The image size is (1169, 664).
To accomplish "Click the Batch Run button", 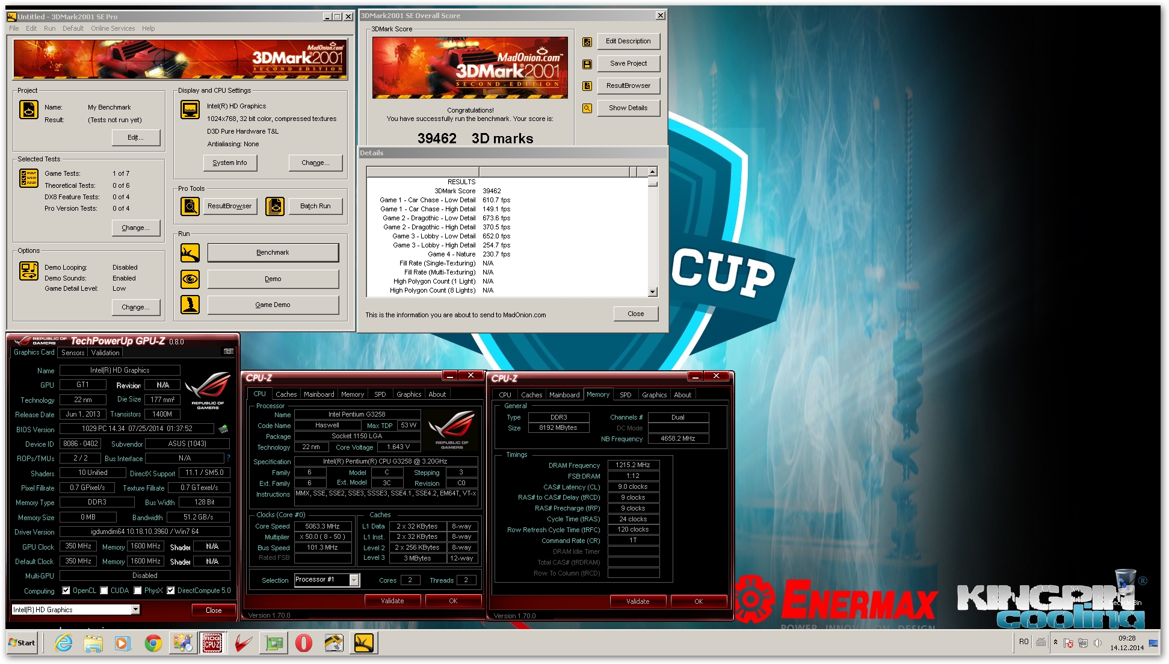I will 316,206.
